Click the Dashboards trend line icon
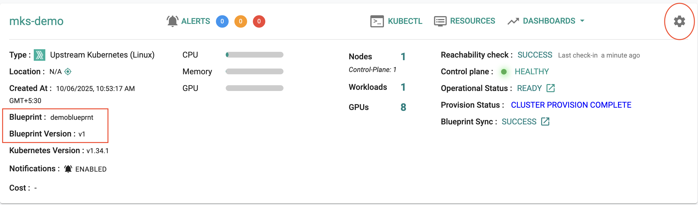 pyautogui.click(x=513, y=21)
